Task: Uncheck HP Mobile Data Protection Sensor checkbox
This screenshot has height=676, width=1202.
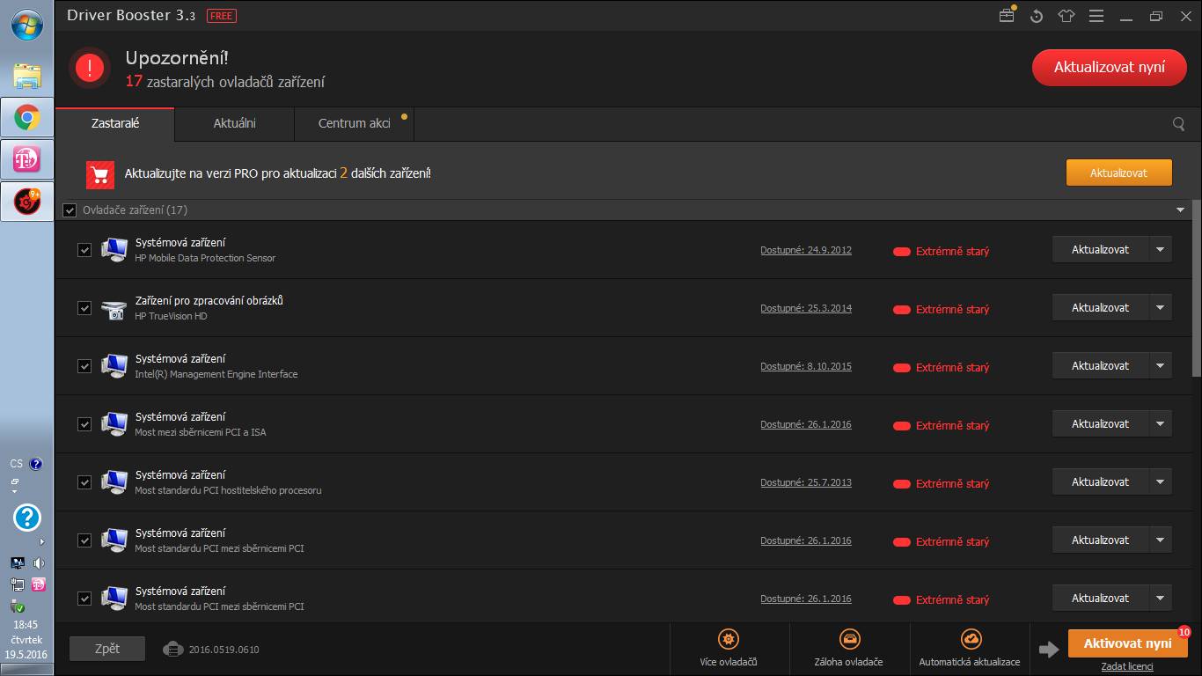Action: tap(84, 250)
